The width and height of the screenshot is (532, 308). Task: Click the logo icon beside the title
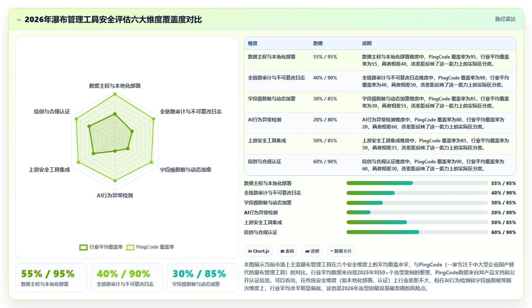[x=19, y=20]
